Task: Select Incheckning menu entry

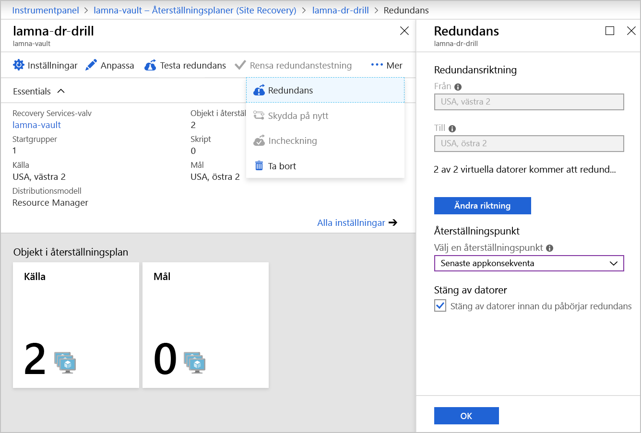Action: [325, 140]
